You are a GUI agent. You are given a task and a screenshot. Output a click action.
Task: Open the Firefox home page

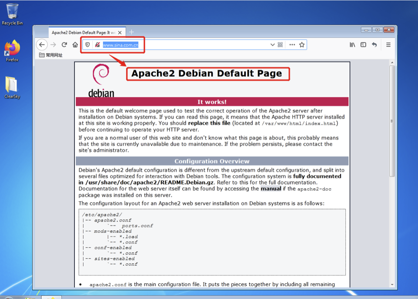75,45
